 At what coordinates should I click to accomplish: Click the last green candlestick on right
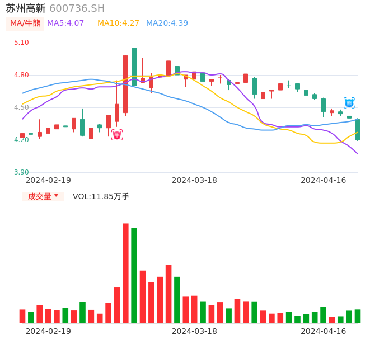point(358,129)
